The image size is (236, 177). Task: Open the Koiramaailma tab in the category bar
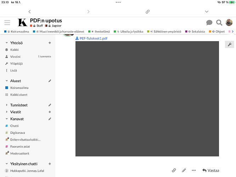(x=17, y=32)
